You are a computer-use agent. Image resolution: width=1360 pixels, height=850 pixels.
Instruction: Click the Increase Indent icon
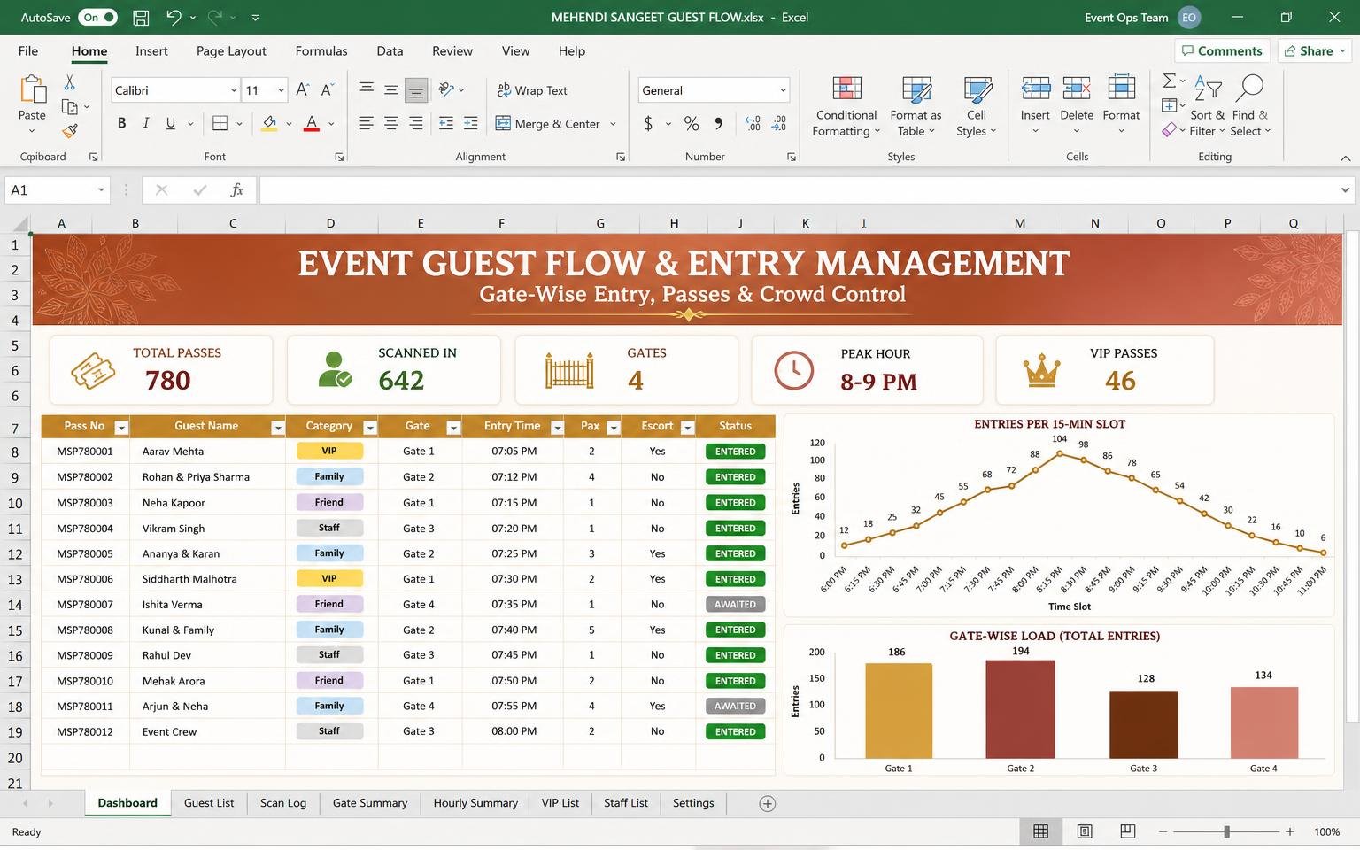[471, 123]
